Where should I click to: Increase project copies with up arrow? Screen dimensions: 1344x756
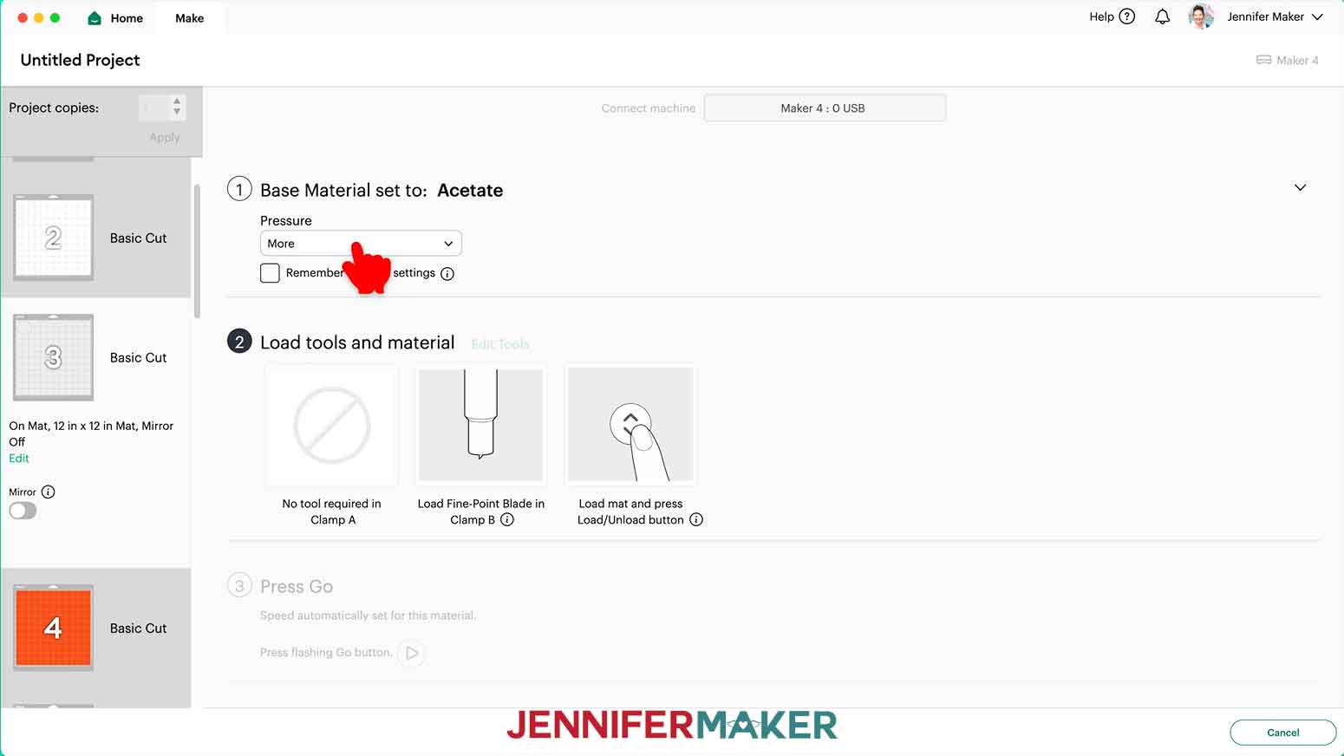pyautogui.click(x=177, y=101)
